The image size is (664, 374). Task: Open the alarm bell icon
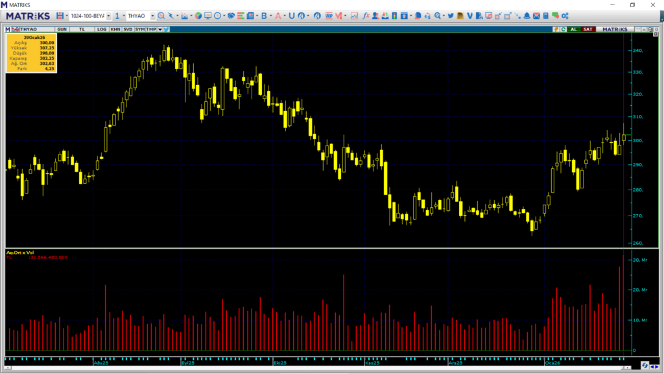(x=527, y=16)
